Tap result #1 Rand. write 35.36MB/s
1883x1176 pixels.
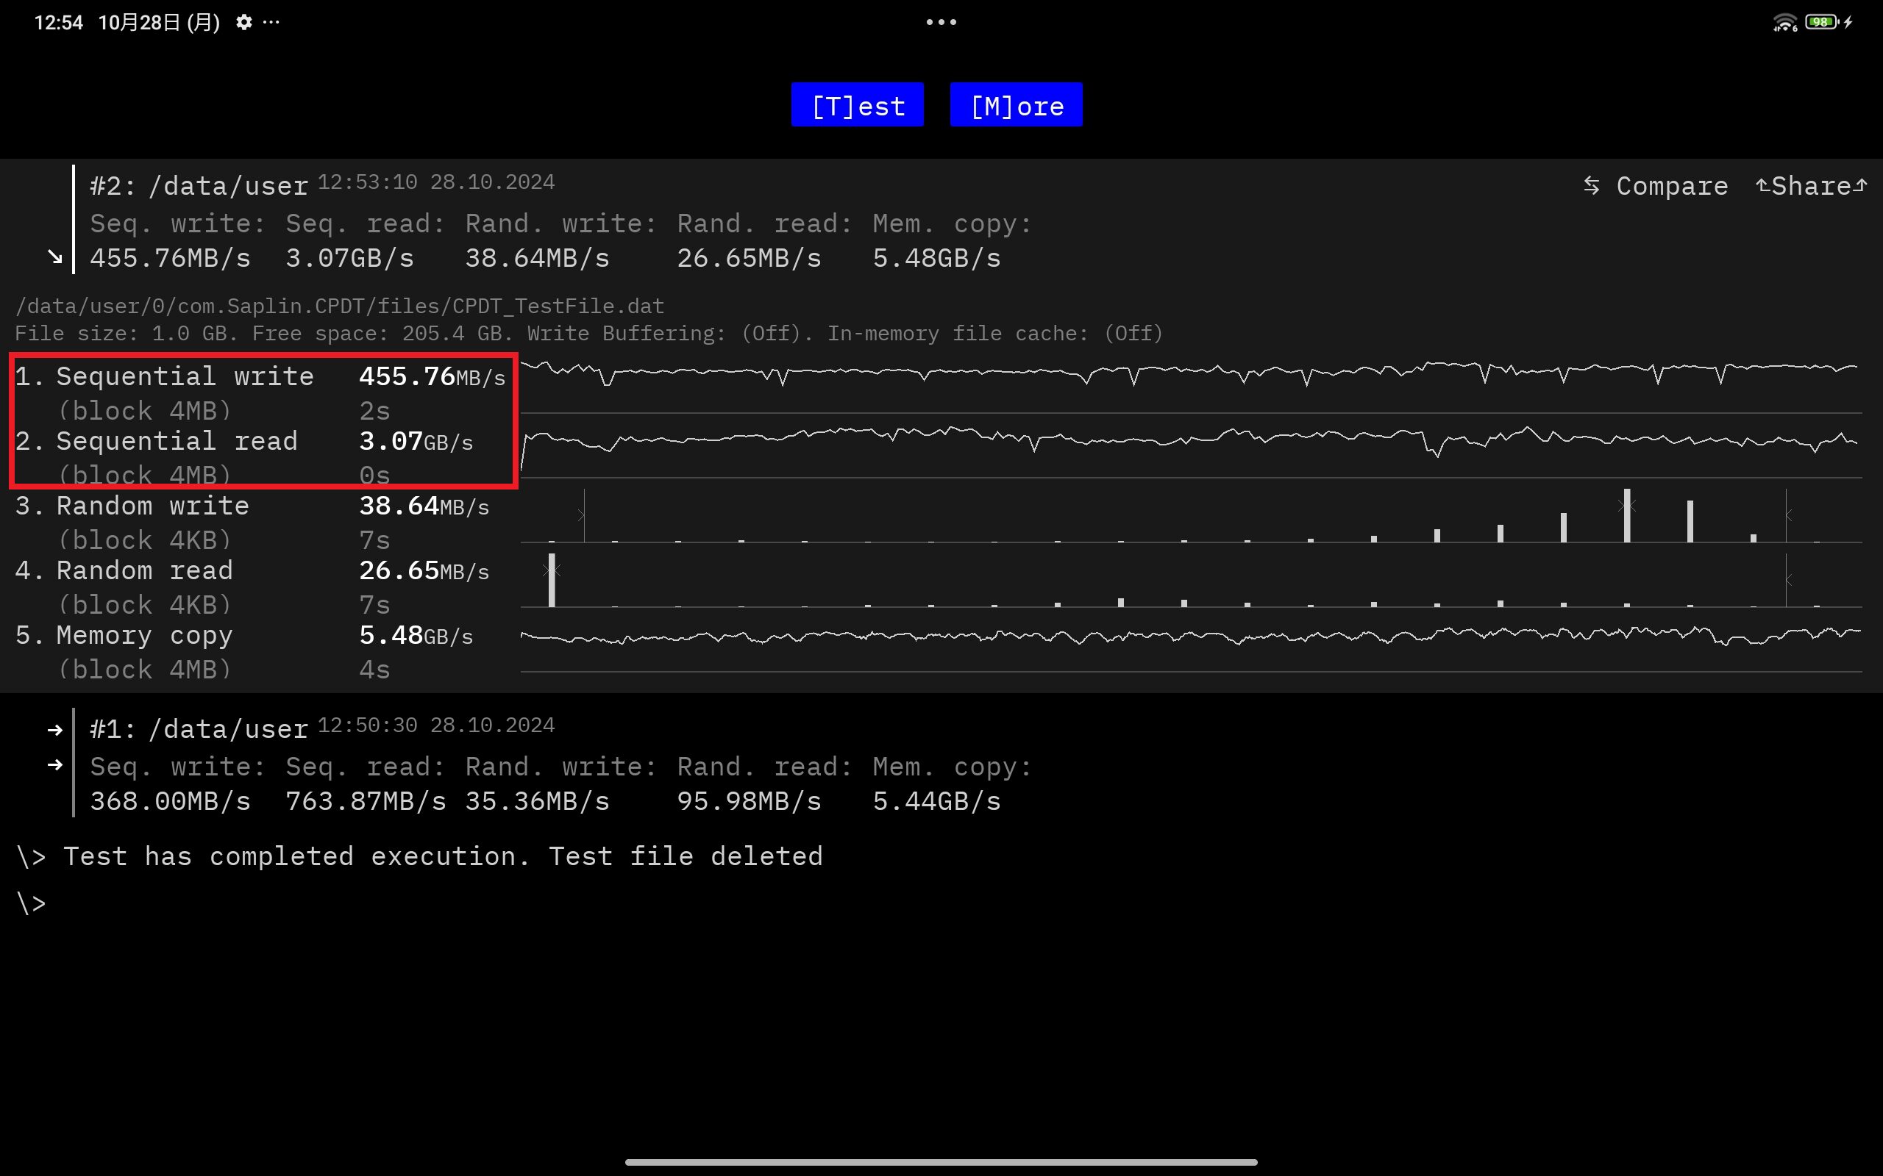click(x=537, y=801)
